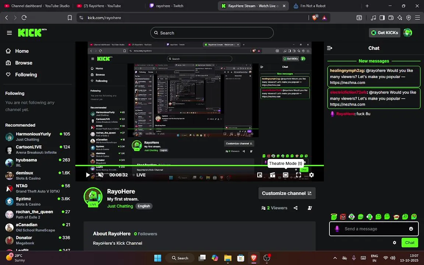Open Brave music playlist icon
Viewport: 424px width, 265px height.
[373, 18]
